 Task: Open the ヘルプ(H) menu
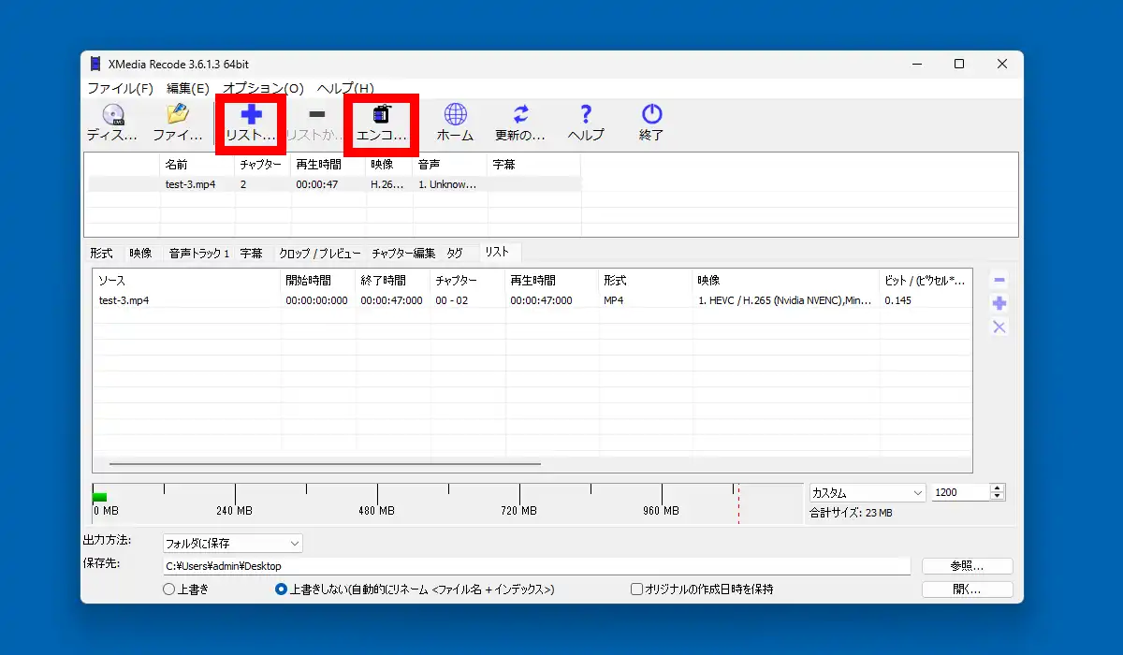pyautogui.click(x=345, y=88)
